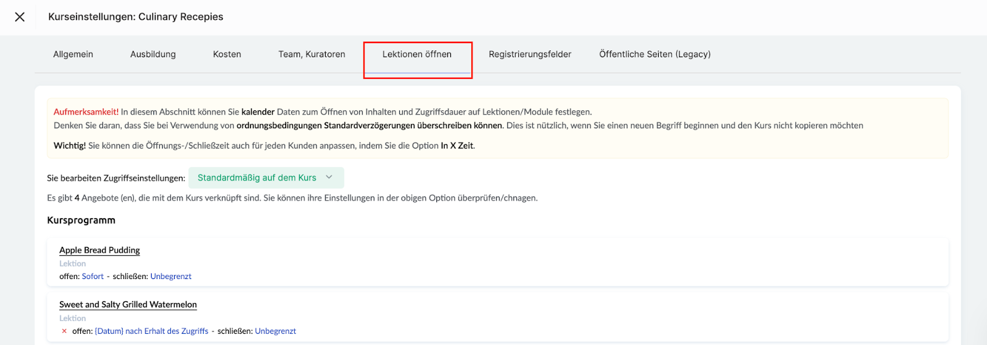
Task: Click the red cross icon beside Watermelon's opening date
Action: (64, 331)
